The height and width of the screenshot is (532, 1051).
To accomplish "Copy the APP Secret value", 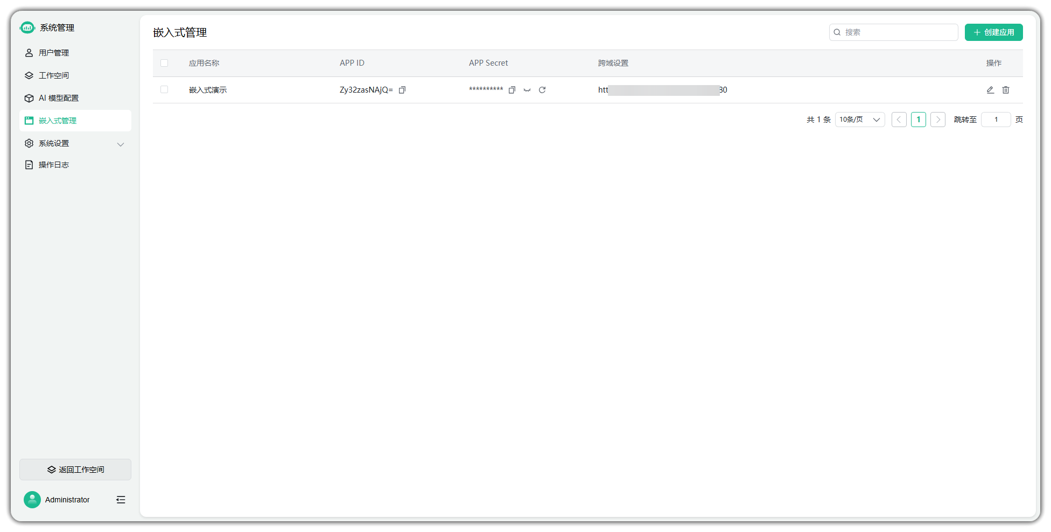I will [512, 90].
